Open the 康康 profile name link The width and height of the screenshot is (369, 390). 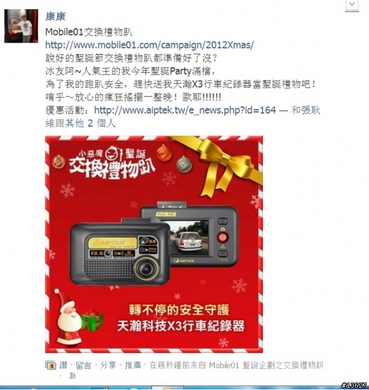55,17
